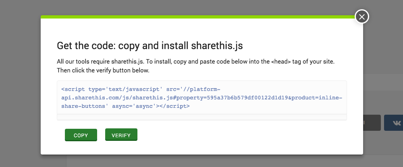Click the 'Get the code' heading
Viewport: 403px width, 167px height.
point(150,46)
